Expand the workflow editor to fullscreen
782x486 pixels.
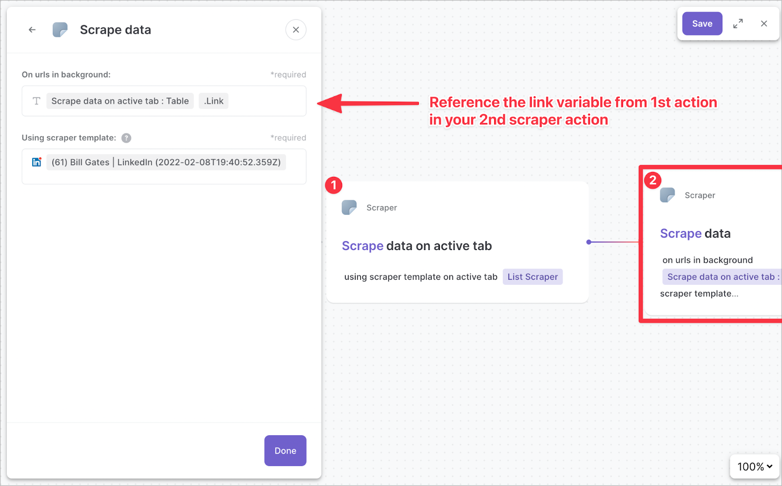point(738,23)
